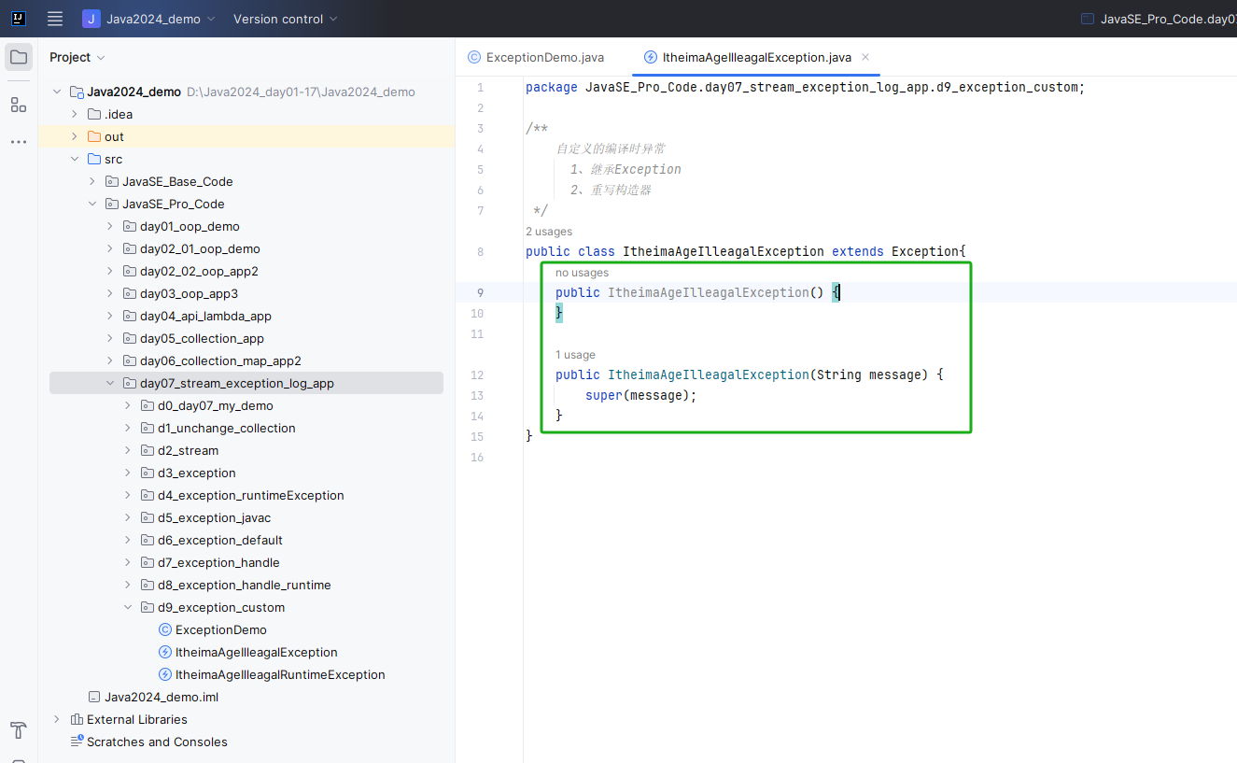
Task: Close the ItheimaAgeIlleagalException.java tab
Action: click(x=865, y=57)
